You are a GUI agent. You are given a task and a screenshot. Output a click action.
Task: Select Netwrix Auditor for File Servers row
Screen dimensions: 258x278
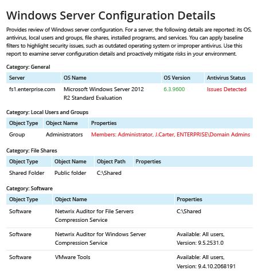[130, 216]
